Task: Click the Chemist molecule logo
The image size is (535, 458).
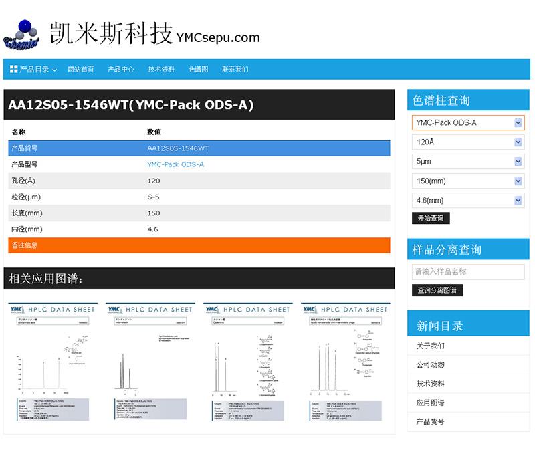Action: (21, 35)
